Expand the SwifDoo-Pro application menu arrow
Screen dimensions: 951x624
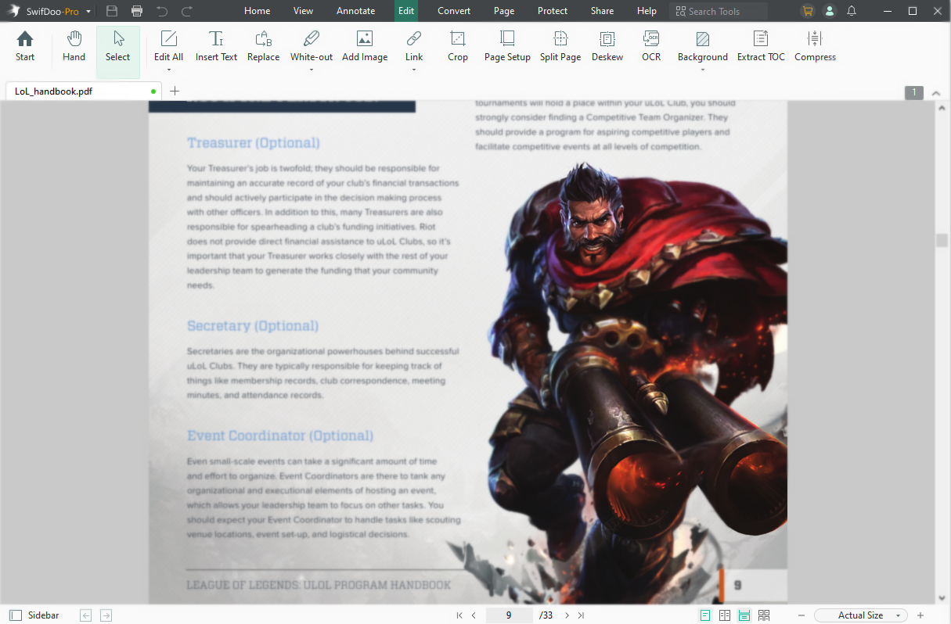point(88,12)
